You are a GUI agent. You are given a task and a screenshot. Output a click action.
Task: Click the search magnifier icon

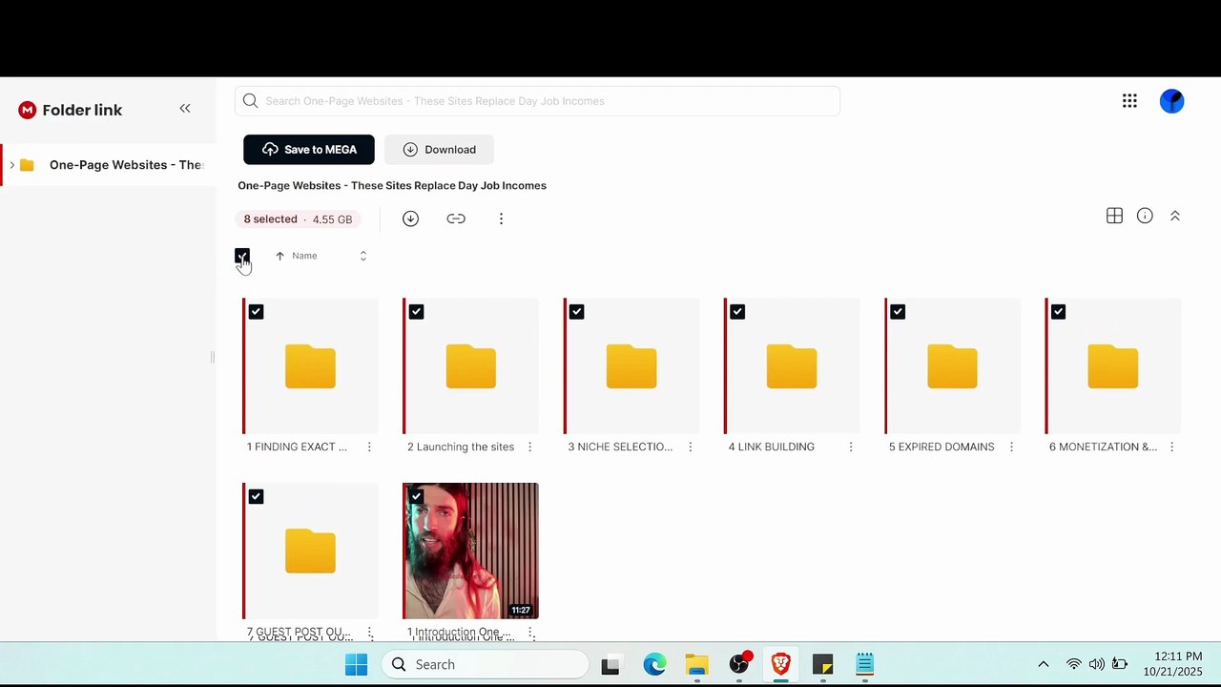(x=250, y=101)
